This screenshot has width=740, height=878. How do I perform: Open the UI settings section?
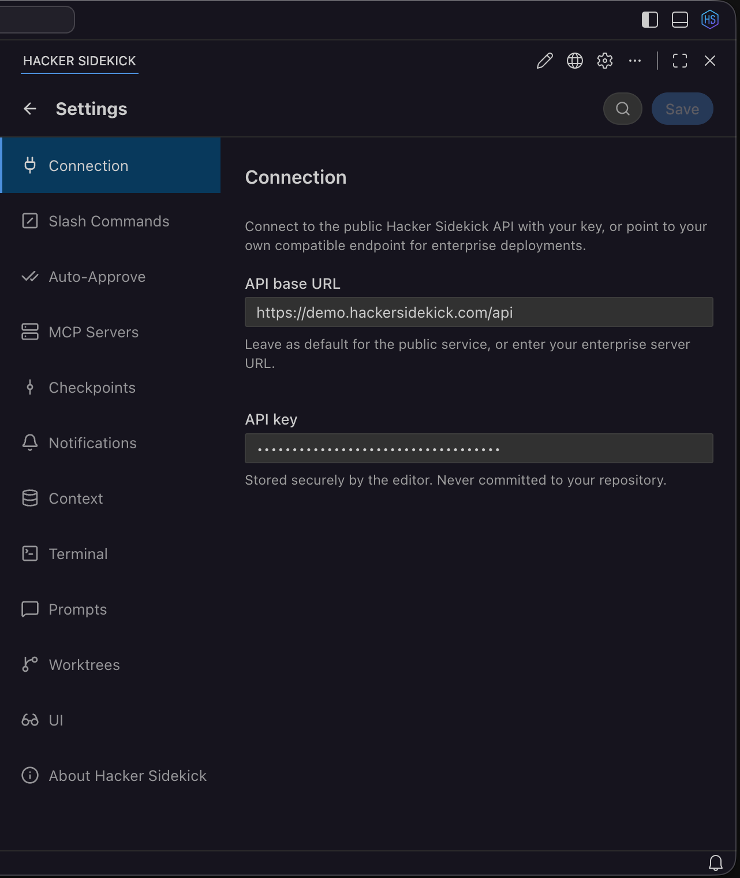click(110, 720)
